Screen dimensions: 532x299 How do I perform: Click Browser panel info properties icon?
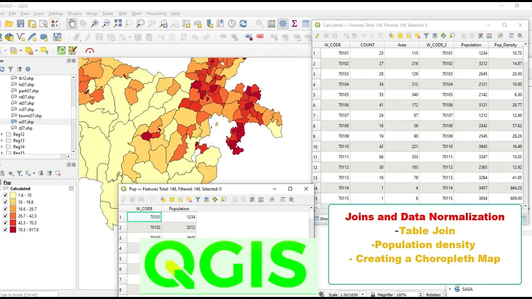(x=28, y=69)
